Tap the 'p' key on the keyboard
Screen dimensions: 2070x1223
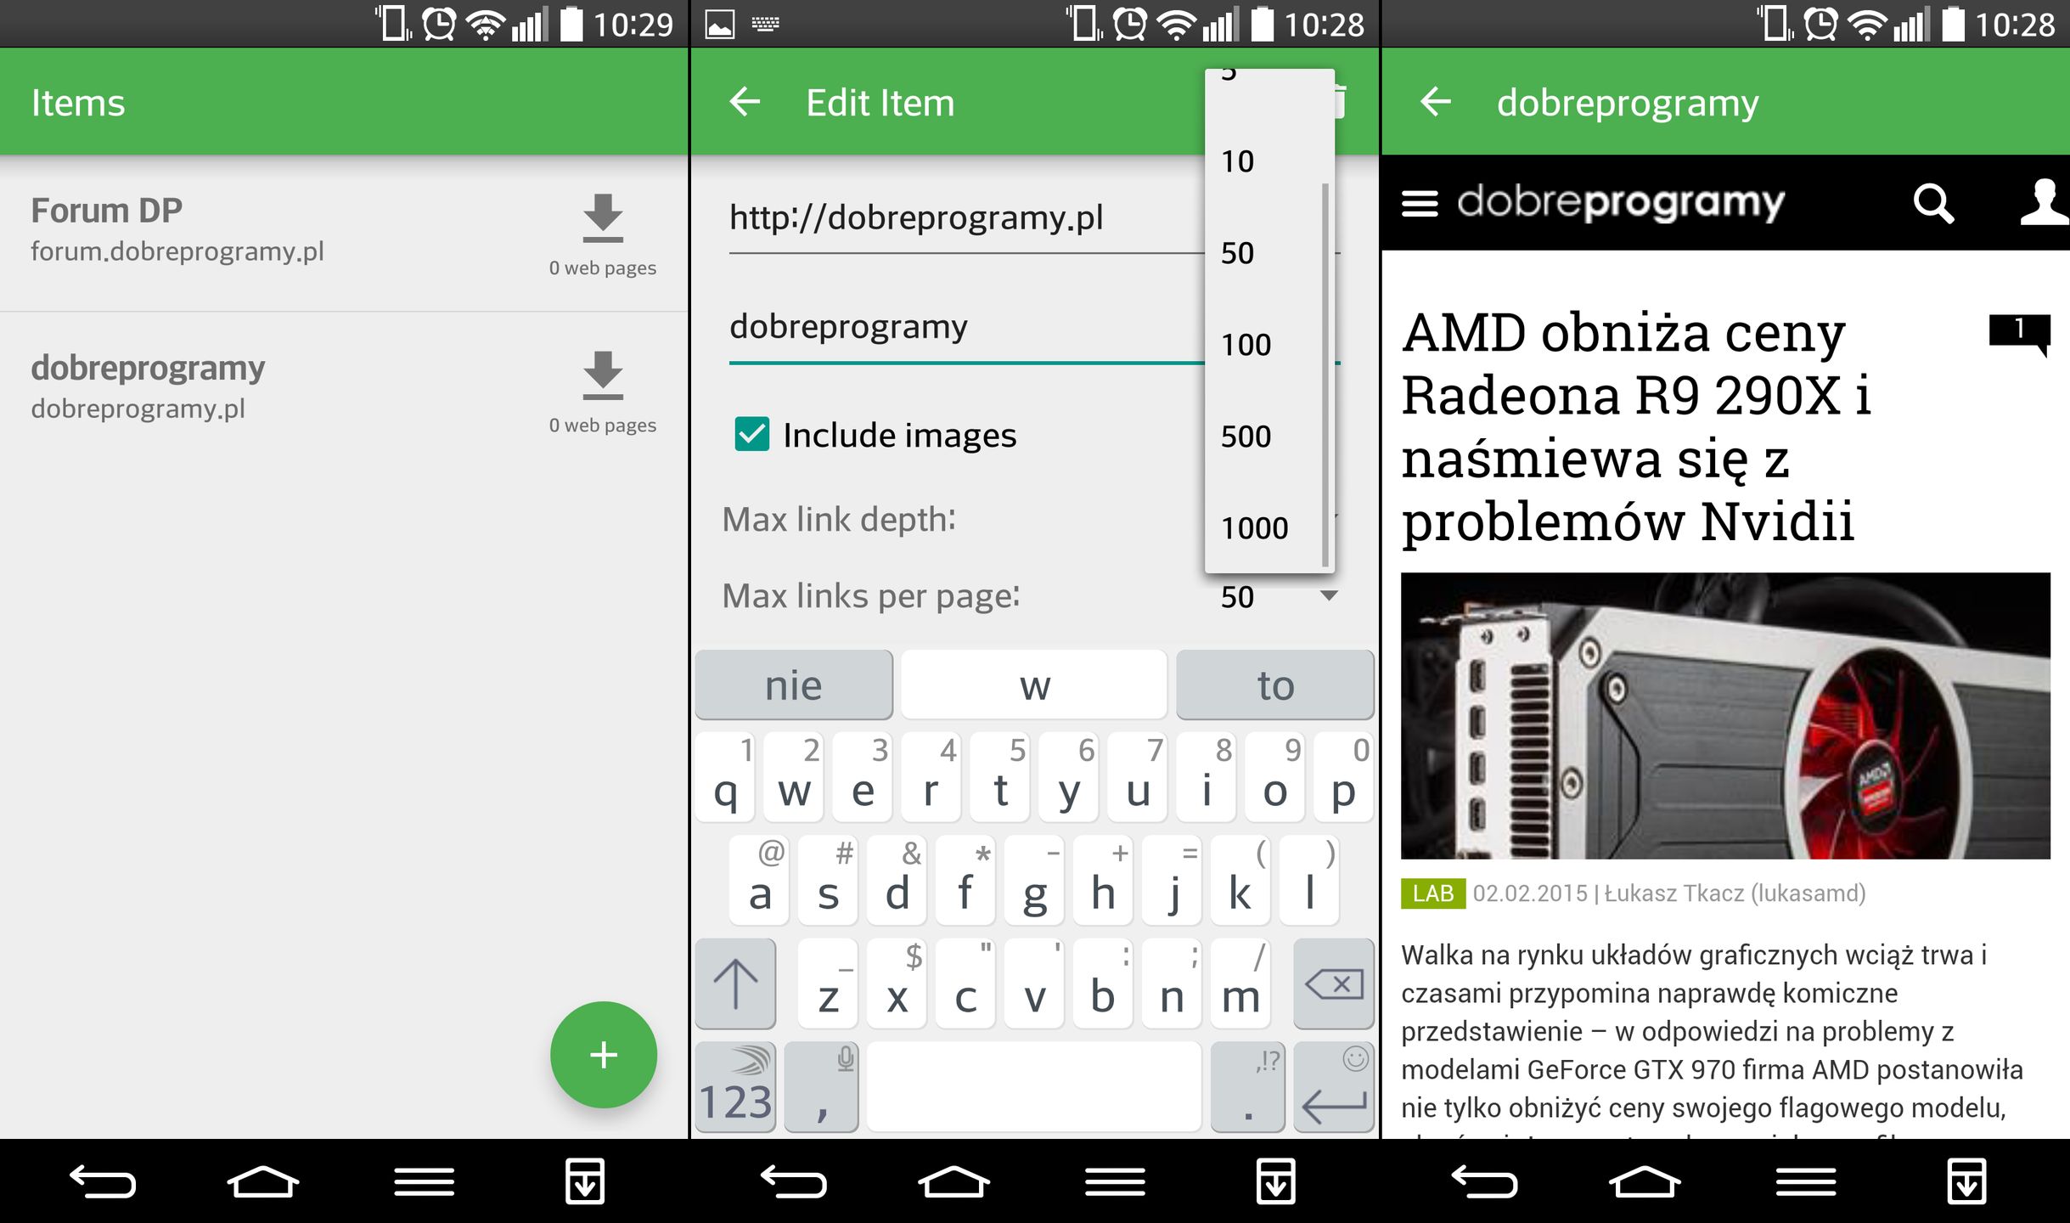point(1343,778)
